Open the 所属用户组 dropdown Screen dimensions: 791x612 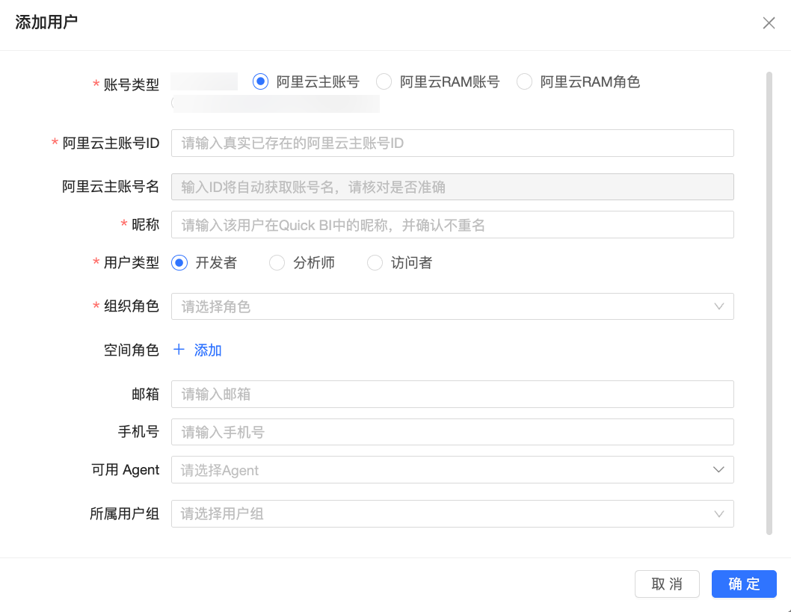point(452,513)
